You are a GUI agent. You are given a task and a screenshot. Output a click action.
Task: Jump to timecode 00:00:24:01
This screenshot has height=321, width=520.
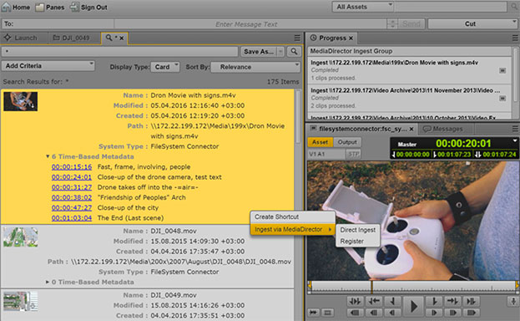[x=72, y=177]
